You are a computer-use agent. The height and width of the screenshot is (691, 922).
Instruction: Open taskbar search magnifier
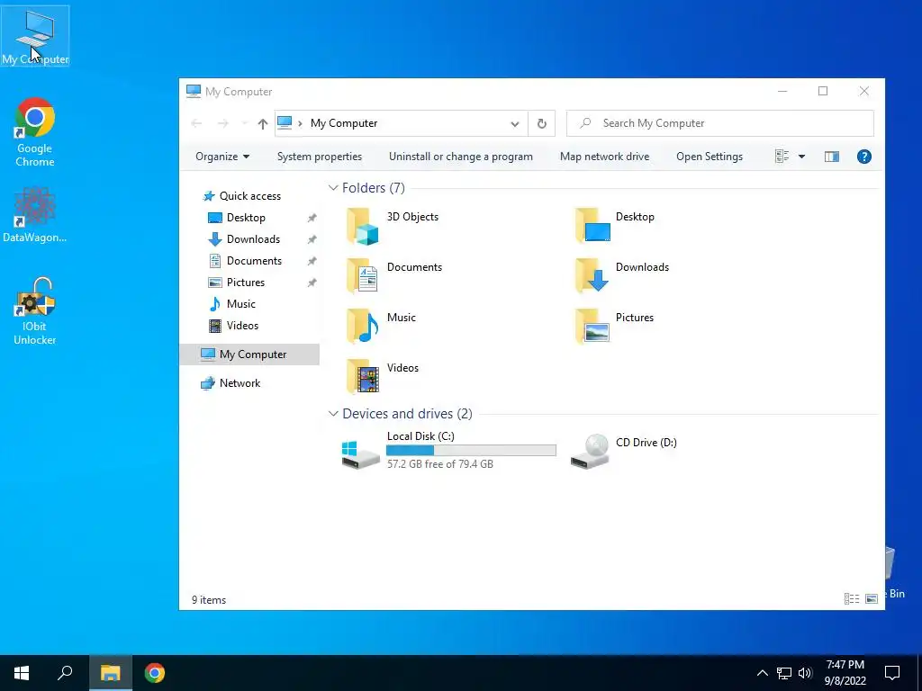(x=65, y=673)
